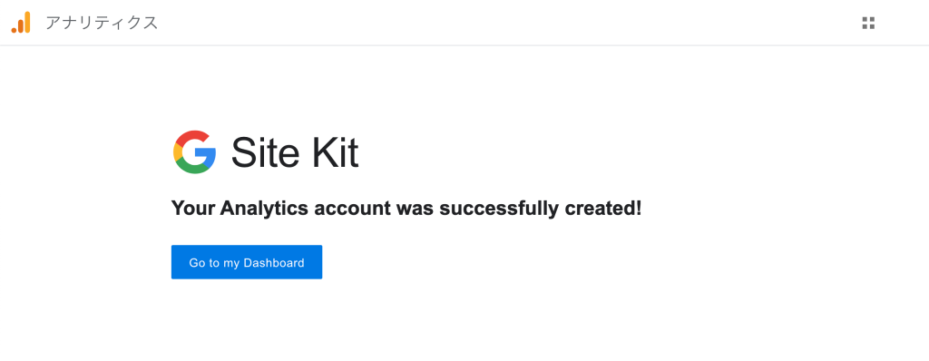Click the Go to my Dashboard button
The width and height of the screenshot is (929, 361).
247,262
